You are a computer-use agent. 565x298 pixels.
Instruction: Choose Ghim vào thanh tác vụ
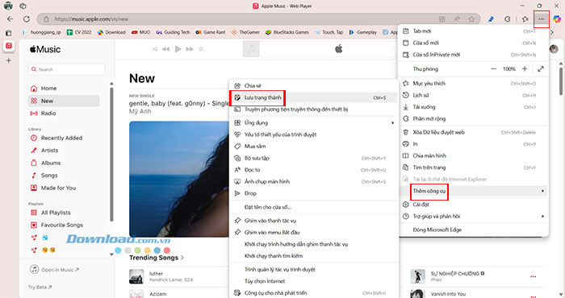point(314,221)
